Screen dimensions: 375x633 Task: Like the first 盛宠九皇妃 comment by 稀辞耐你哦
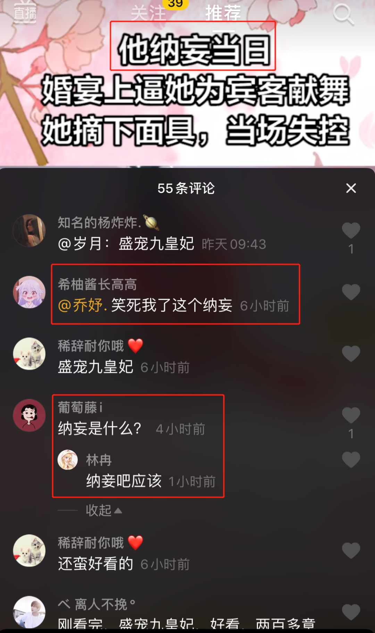click(x=351, y=354)
